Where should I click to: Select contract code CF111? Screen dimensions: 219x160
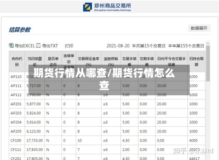tap(16, 150)
